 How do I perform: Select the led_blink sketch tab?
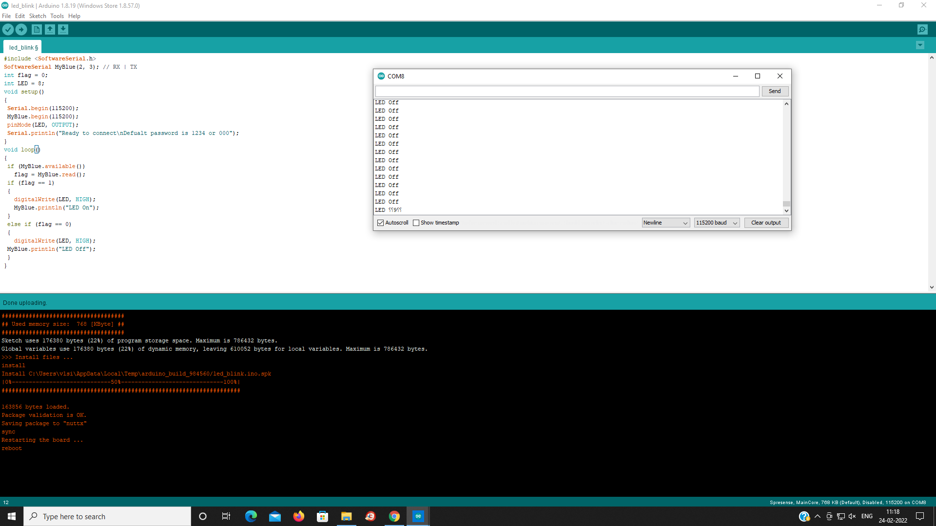23,47
